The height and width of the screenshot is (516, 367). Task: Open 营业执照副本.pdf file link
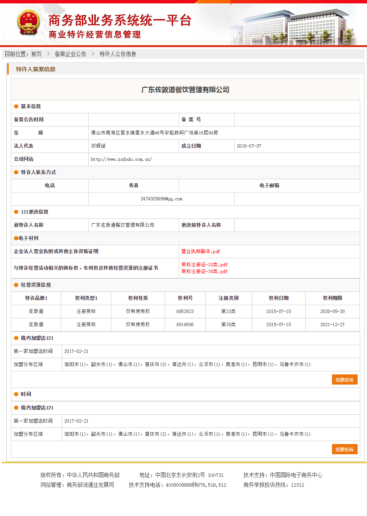200,251
